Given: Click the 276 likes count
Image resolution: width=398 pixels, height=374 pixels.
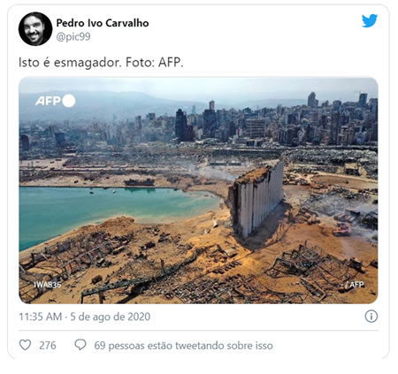Looking at the screenshot, I should [48, 346].
